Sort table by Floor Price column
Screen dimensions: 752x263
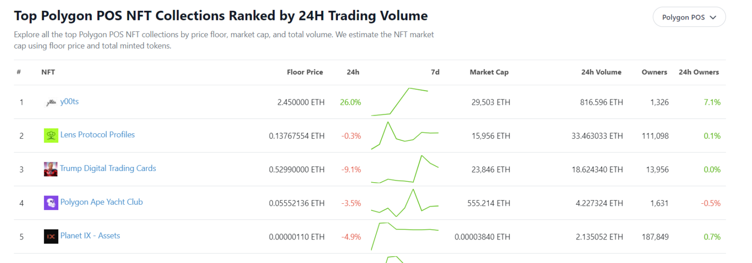[305, 72]
